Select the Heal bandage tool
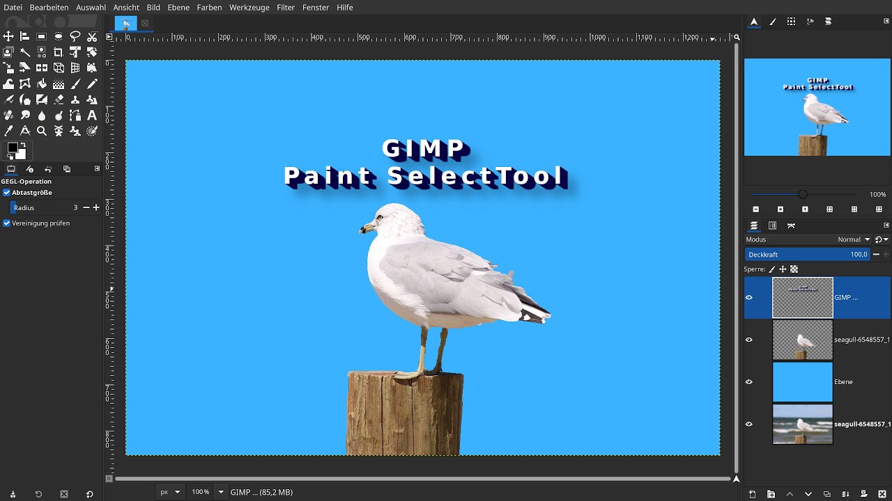This screenshot has height=501, width=892. click(8, 115)
